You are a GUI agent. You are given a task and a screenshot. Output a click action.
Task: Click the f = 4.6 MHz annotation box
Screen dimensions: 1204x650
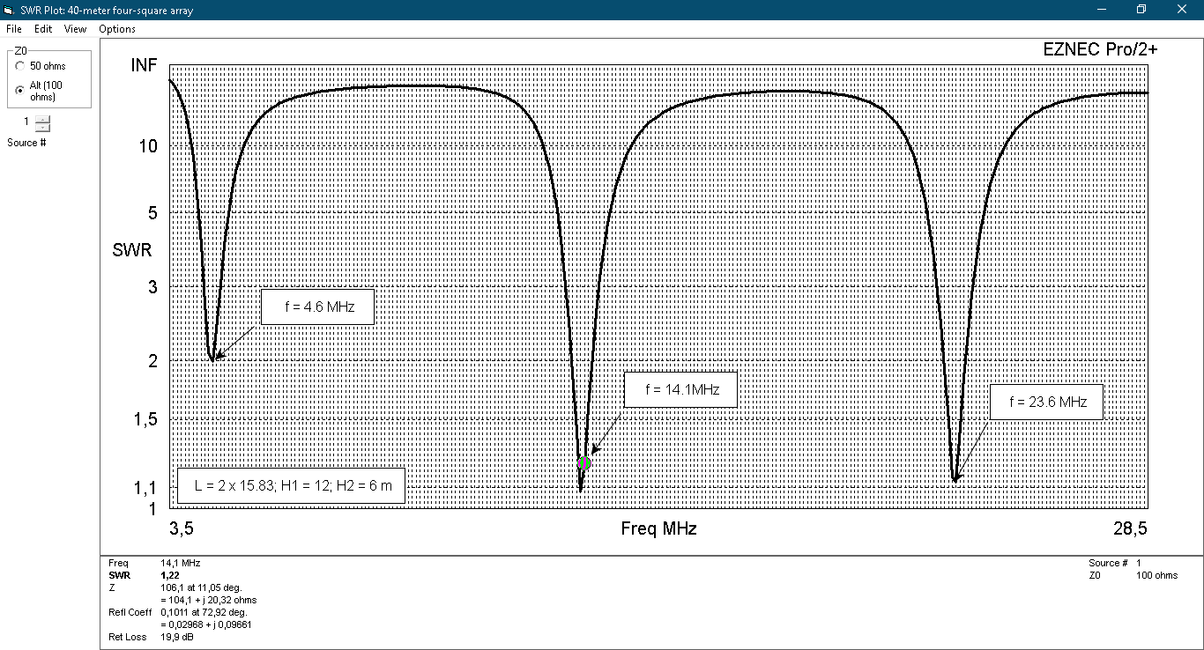click(x=318, y=307)
